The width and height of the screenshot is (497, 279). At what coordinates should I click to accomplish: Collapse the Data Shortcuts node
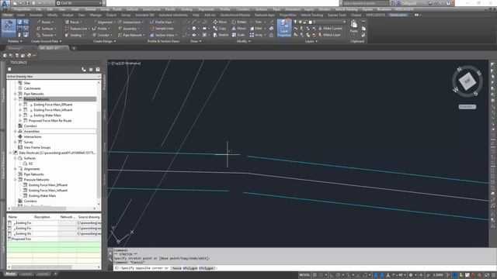coord(10,153)
